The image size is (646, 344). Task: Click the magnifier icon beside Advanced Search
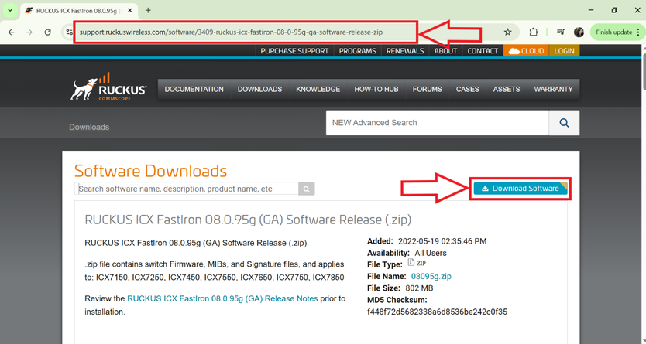point(564,123)
